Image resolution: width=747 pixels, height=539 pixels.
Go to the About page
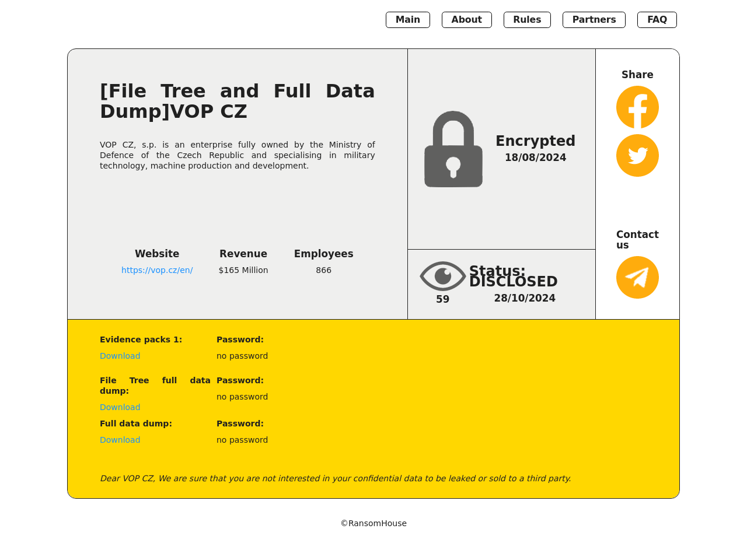466,20
